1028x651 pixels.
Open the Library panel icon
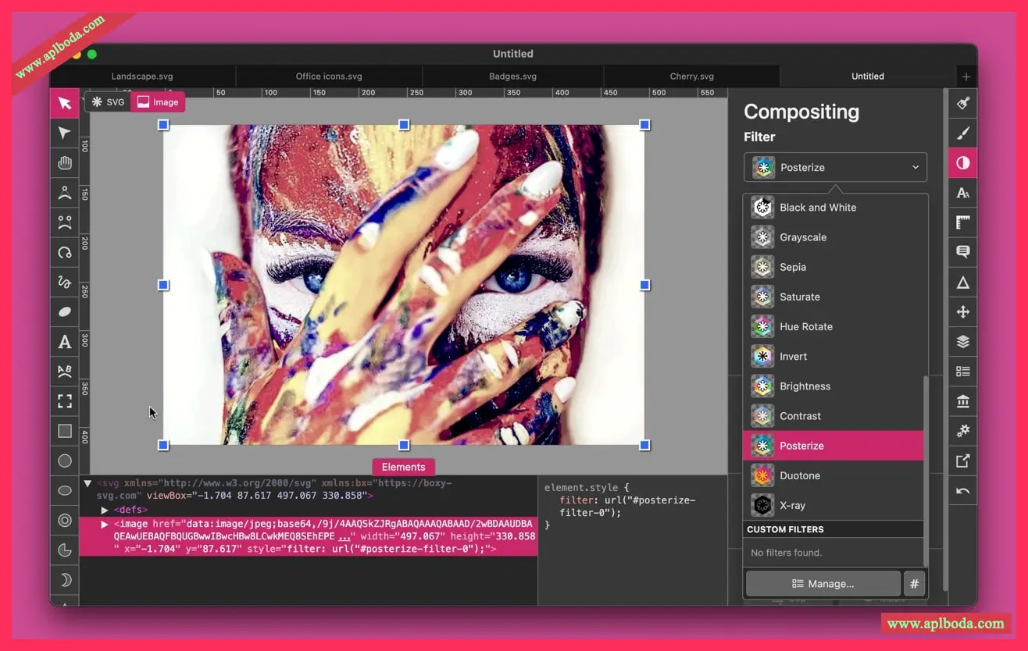pos(963,402)
